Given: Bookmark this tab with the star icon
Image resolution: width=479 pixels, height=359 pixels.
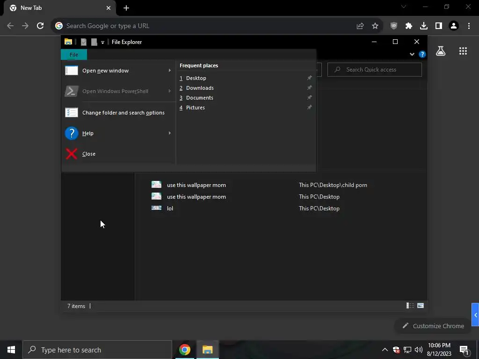Looking at the screenshot, I should tap(375, 26).
